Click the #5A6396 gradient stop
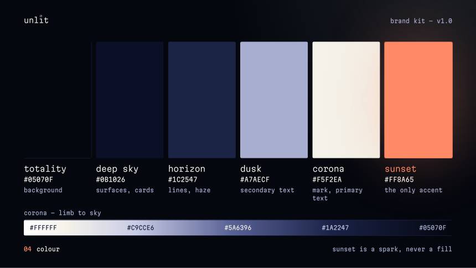 [237, 228]
